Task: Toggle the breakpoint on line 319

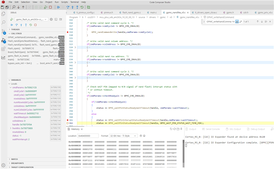Action: click(68, 32)
